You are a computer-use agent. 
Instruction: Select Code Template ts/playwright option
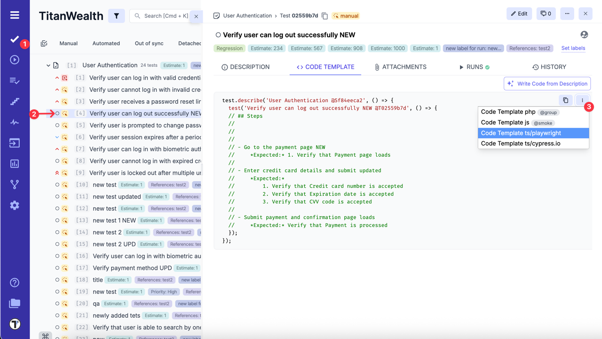[533, 133]
